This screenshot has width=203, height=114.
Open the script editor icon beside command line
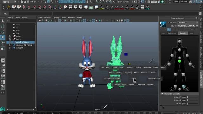pos(200,14)
